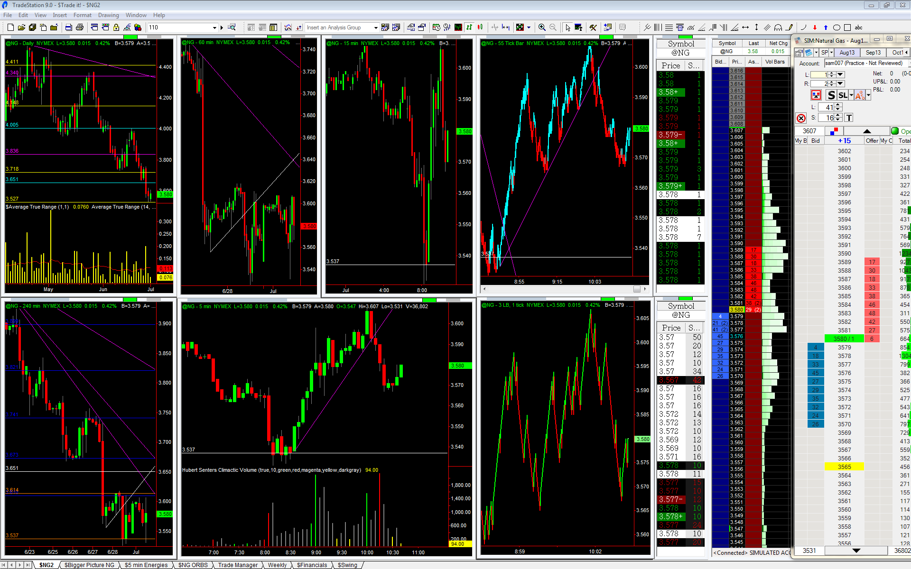The image size is (911, 569).
Task: Toggle the SL stop-limit button
Action: pos(843,95)
